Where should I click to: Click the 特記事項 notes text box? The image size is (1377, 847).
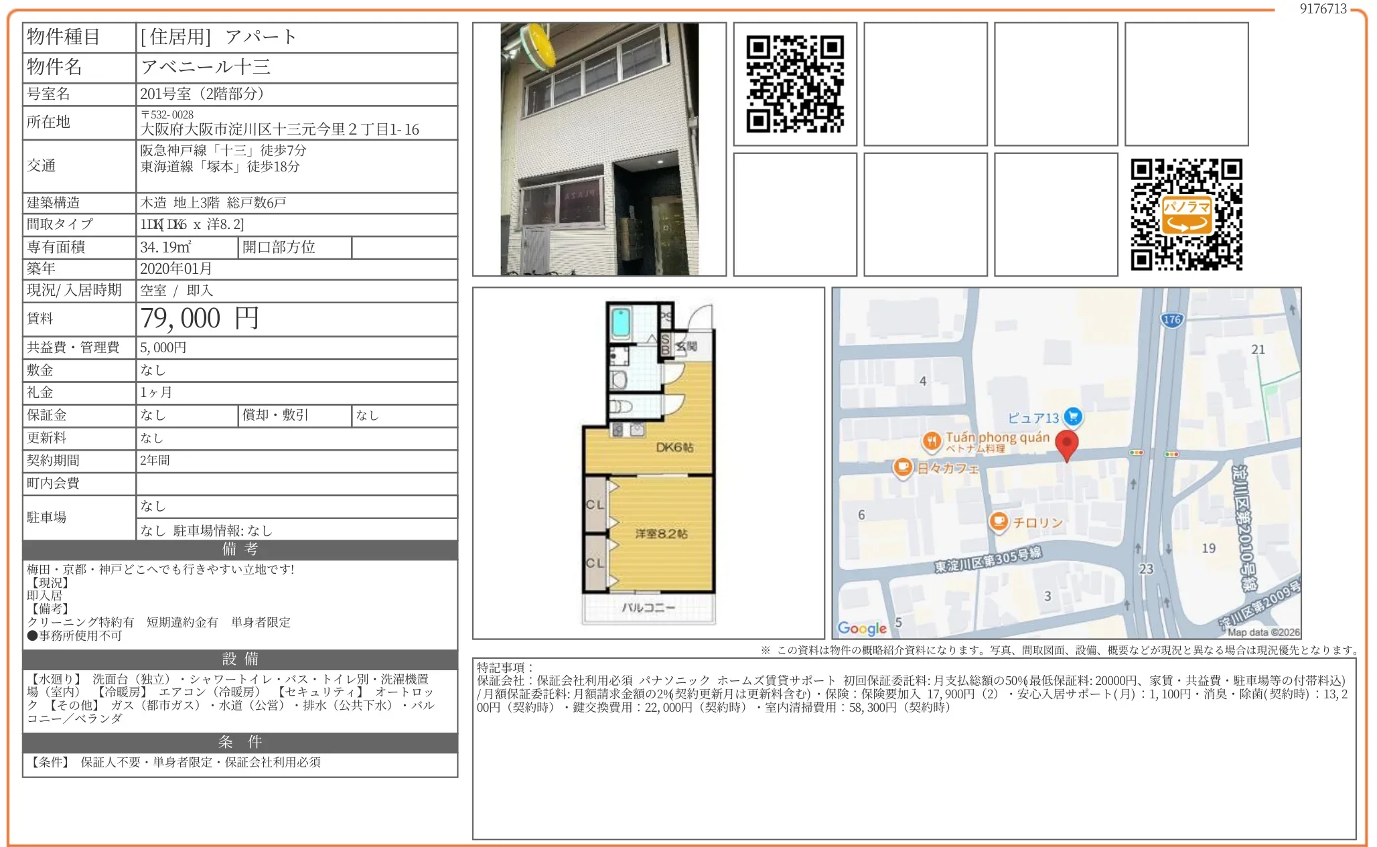pos(914,748)
